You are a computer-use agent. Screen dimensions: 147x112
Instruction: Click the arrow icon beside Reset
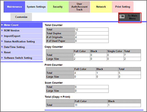click(x=2, y=52)
